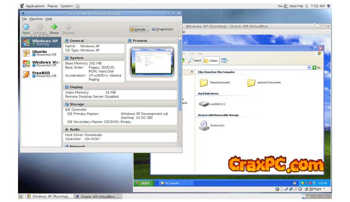Toggle the Folders pane button
The width and height of the screenshot is (350, 202).
(211, 61)
